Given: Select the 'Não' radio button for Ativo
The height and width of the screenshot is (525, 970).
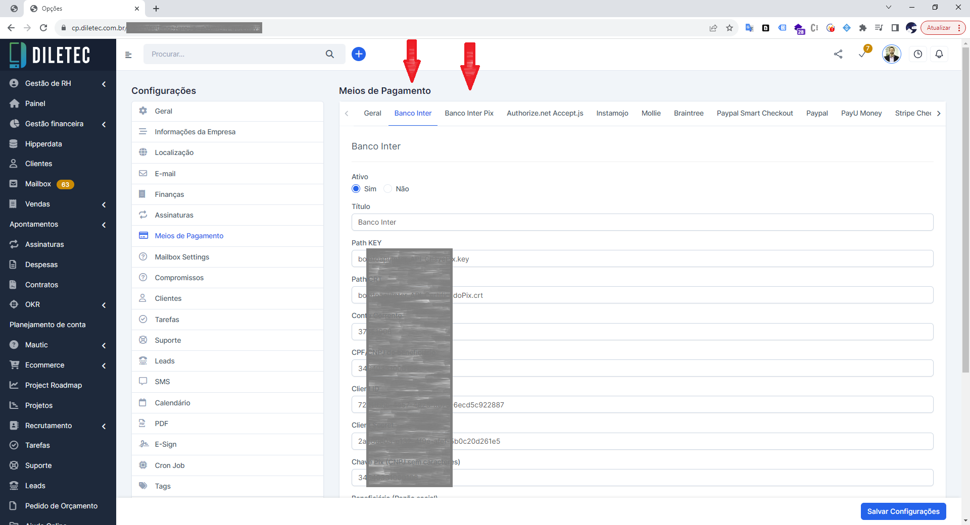Looking at the screenshot, I should point(388,189).
